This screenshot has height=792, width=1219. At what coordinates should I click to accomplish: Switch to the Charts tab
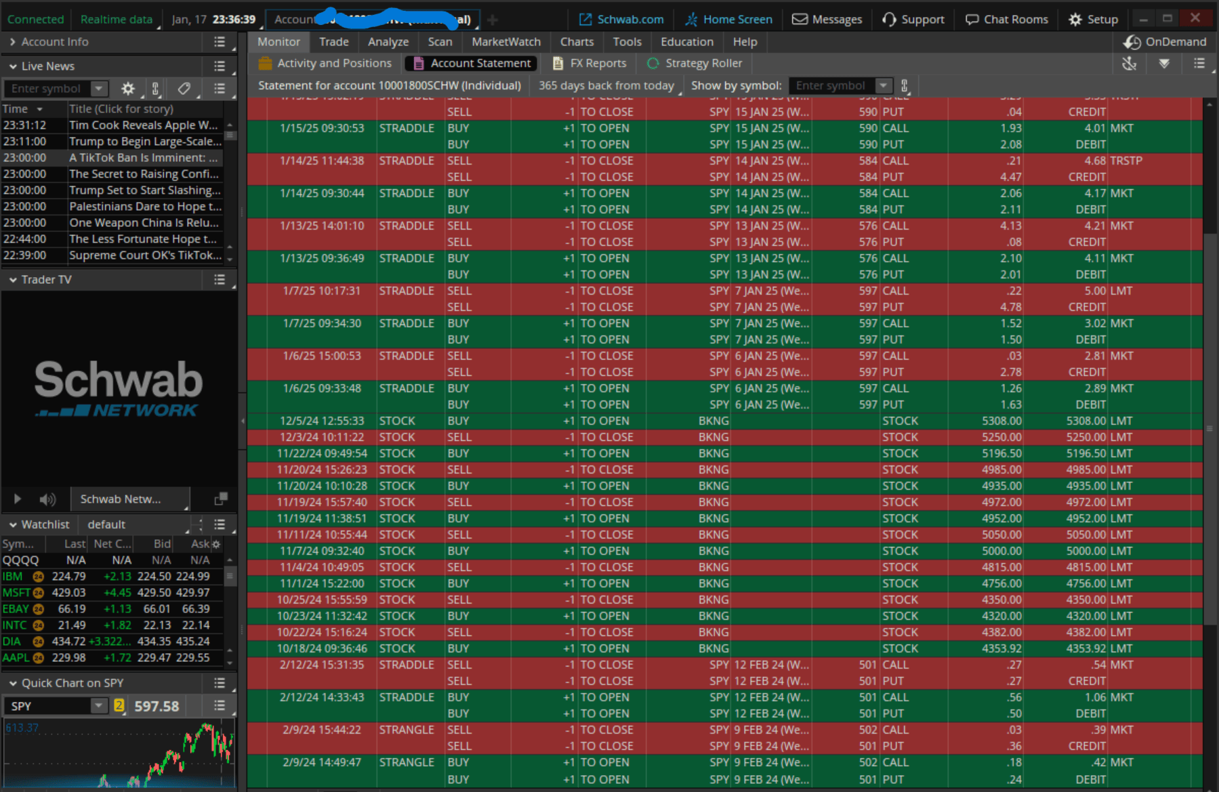(x=576, y=42)
